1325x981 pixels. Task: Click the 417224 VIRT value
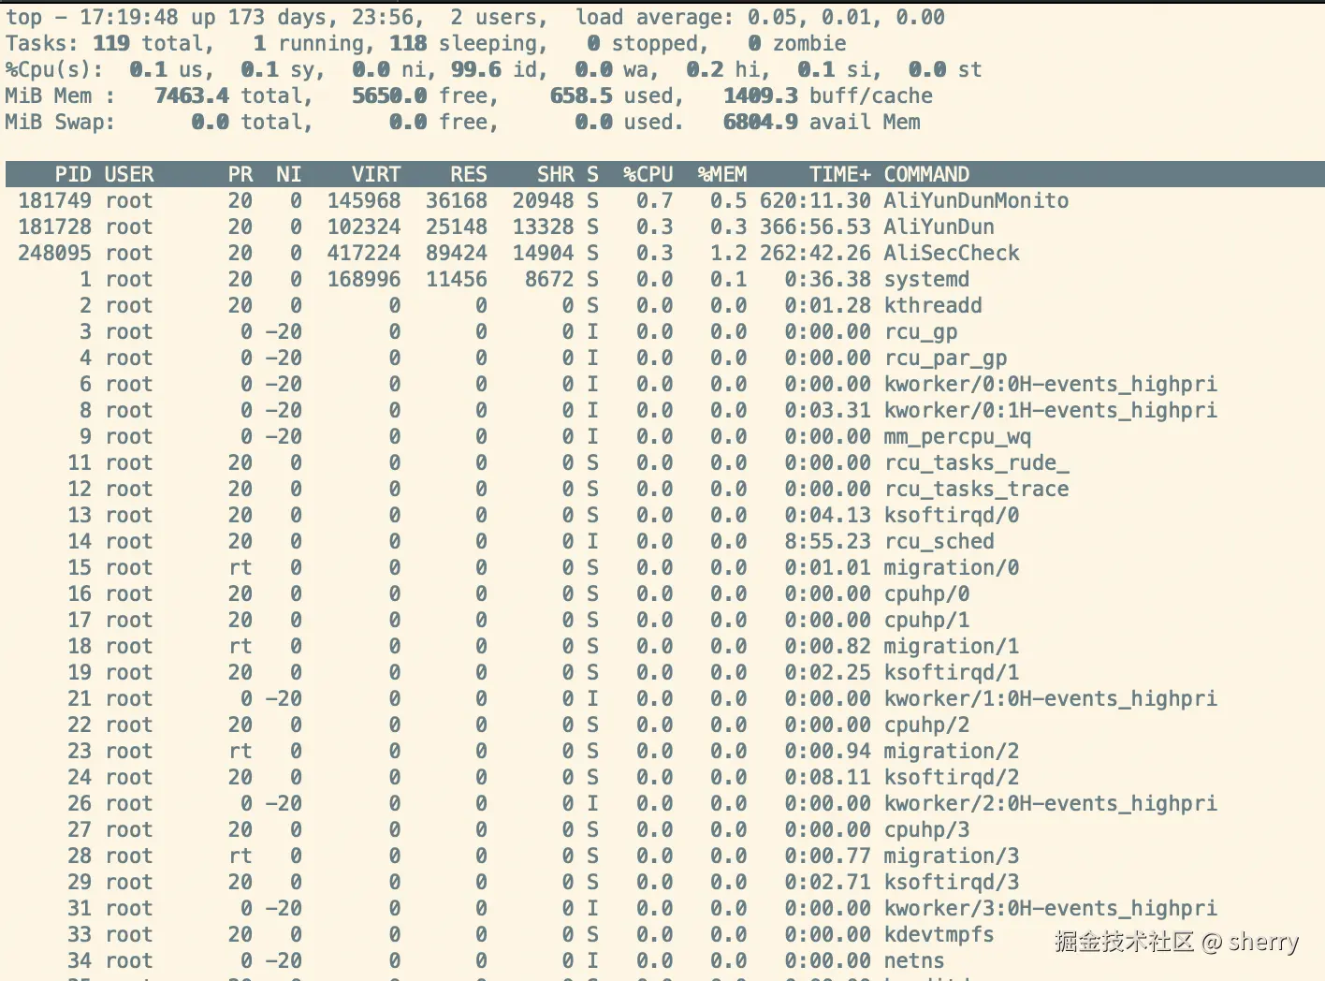pos(364,253)
